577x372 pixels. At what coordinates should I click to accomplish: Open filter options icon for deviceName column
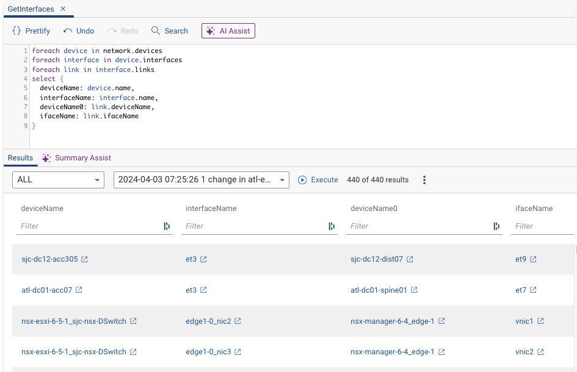click(x=167, y=226)
